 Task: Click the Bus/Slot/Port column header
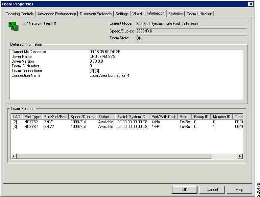[55, 117]
